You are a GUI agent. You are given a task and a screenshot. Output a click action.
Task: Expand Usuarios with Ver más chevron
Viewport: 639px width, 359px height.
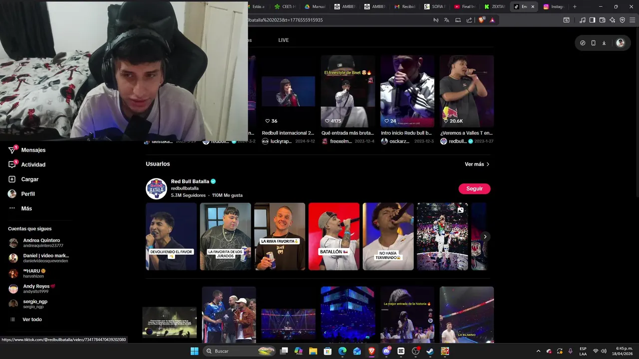pos(477,164)
